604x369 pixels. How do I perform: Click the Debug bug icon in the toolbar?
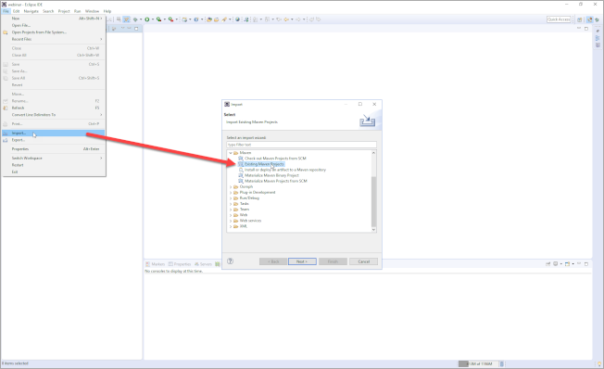(135, 19)
